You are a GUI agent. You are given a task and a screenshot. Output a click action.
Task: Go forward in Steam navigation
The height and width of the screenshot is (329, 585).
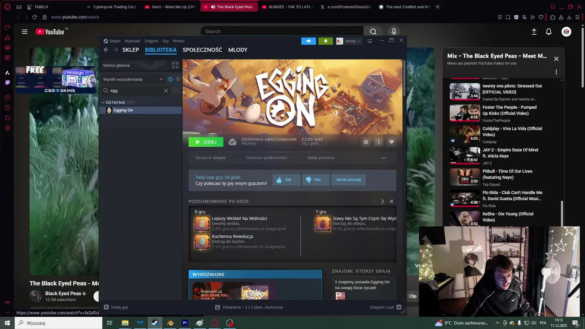(115, 50)
